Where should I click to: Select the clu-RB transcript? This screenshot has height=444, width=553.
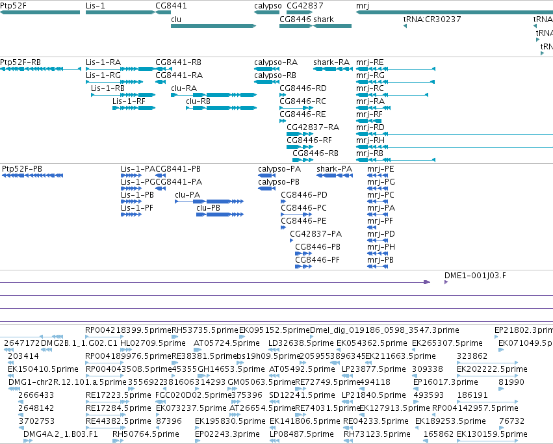click(221, 108)
